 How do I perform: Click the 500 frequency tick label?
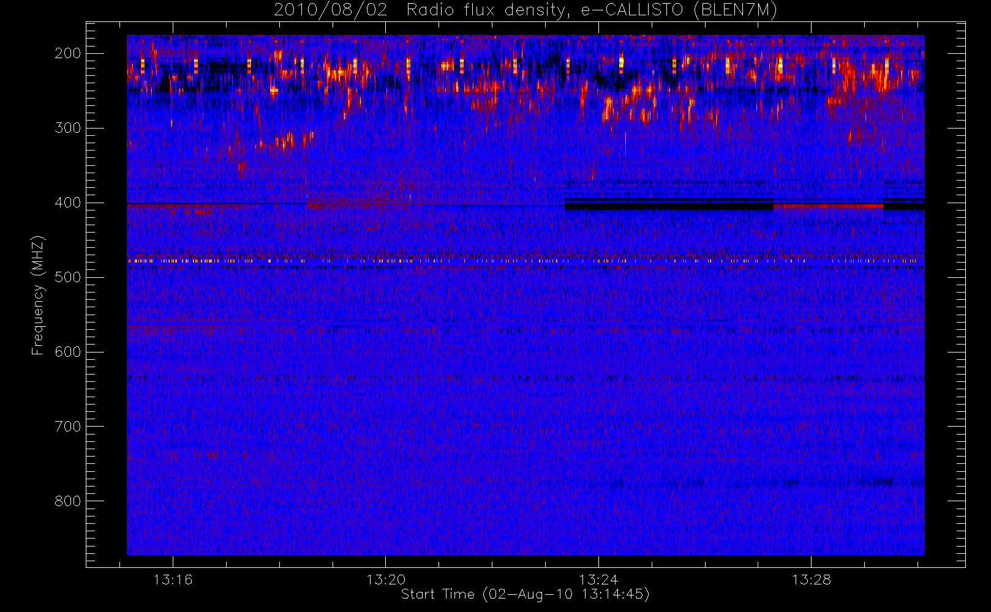68,277
